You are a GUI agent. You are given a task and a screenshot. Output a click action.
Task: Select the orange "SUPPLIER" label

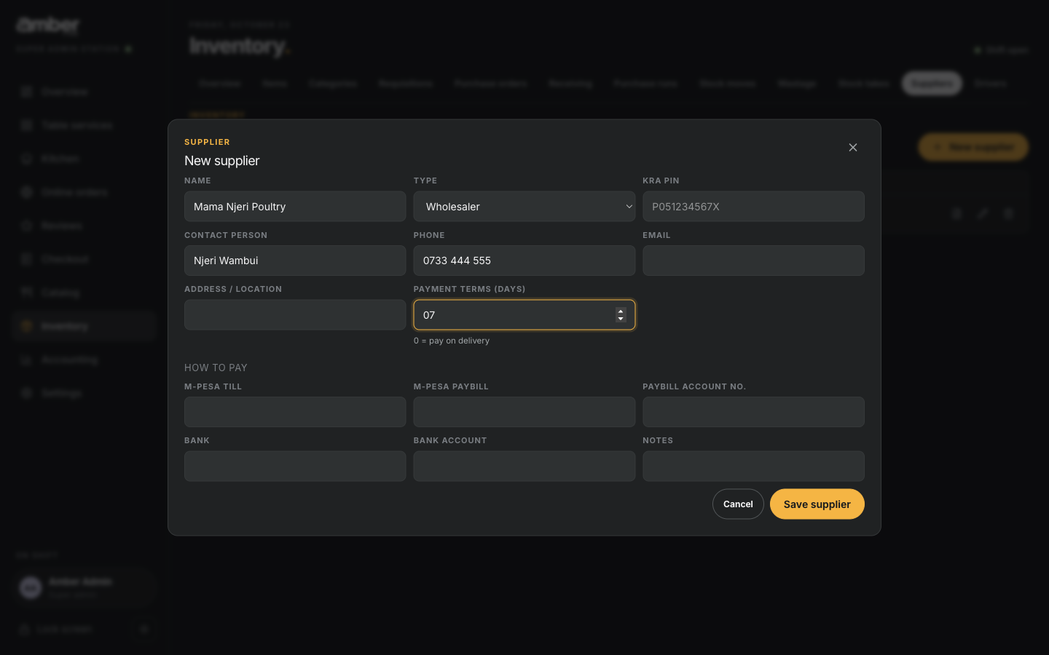tap(207, 142)
